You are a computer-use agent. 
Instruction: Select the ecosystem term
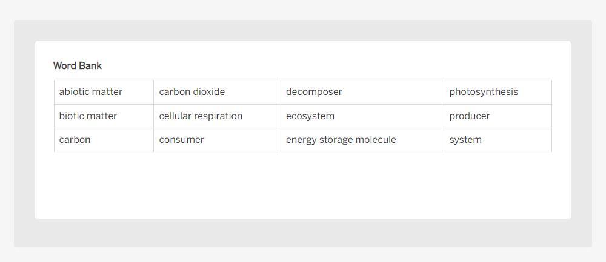[x=310, y=116]
